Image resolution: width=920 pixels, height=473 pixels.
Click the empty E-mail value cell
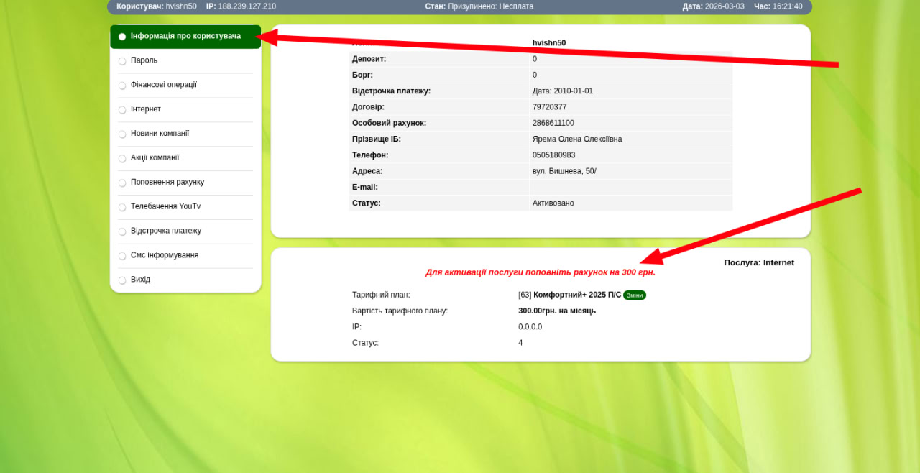pos(631,187)
